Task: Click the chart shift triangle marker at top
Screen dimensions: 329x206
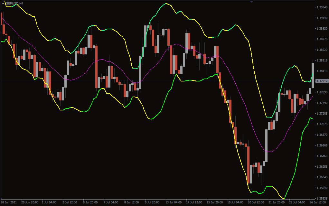Action: (x=251, y=2)
